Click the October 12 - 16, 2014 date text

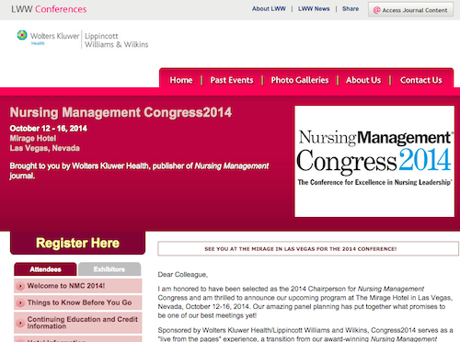coord(49,129)
